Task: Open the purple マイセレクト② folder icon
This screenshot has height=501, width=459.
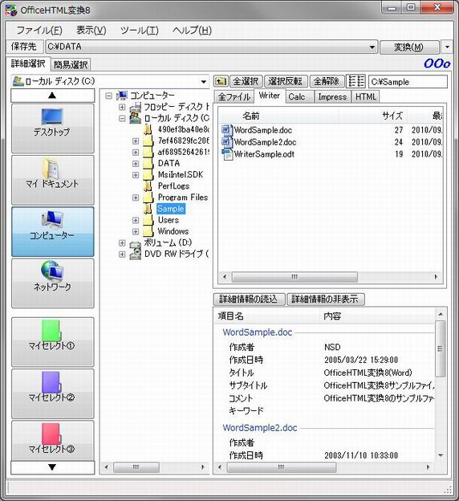Action: 51,382
